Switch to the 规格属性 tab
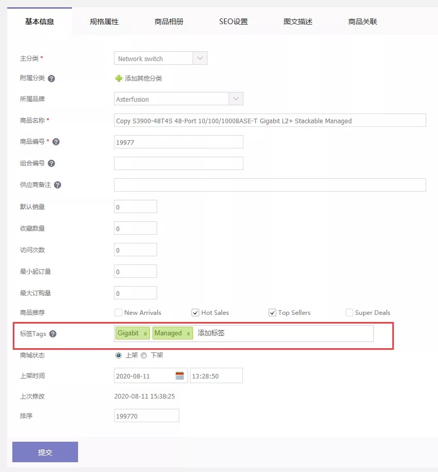438x472 pixels. click(x=104, y=22)
